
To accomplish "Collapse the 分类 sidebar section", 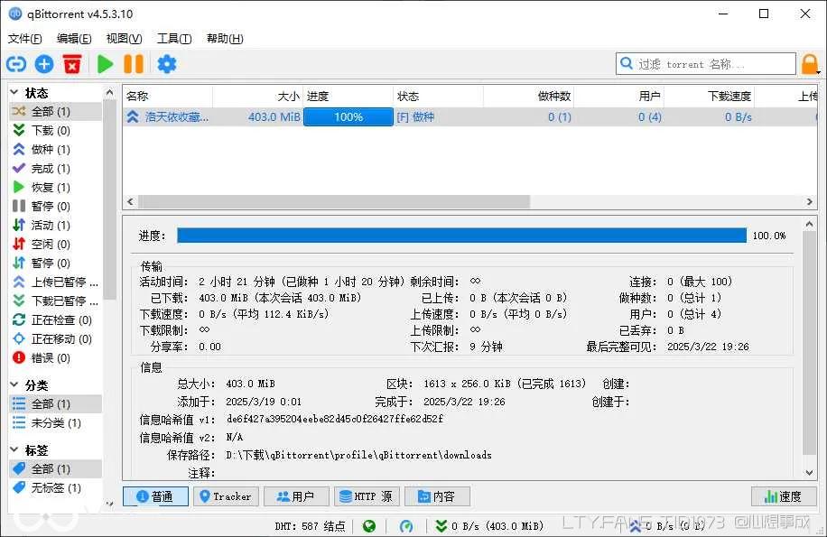I will [x=14, y=384].
